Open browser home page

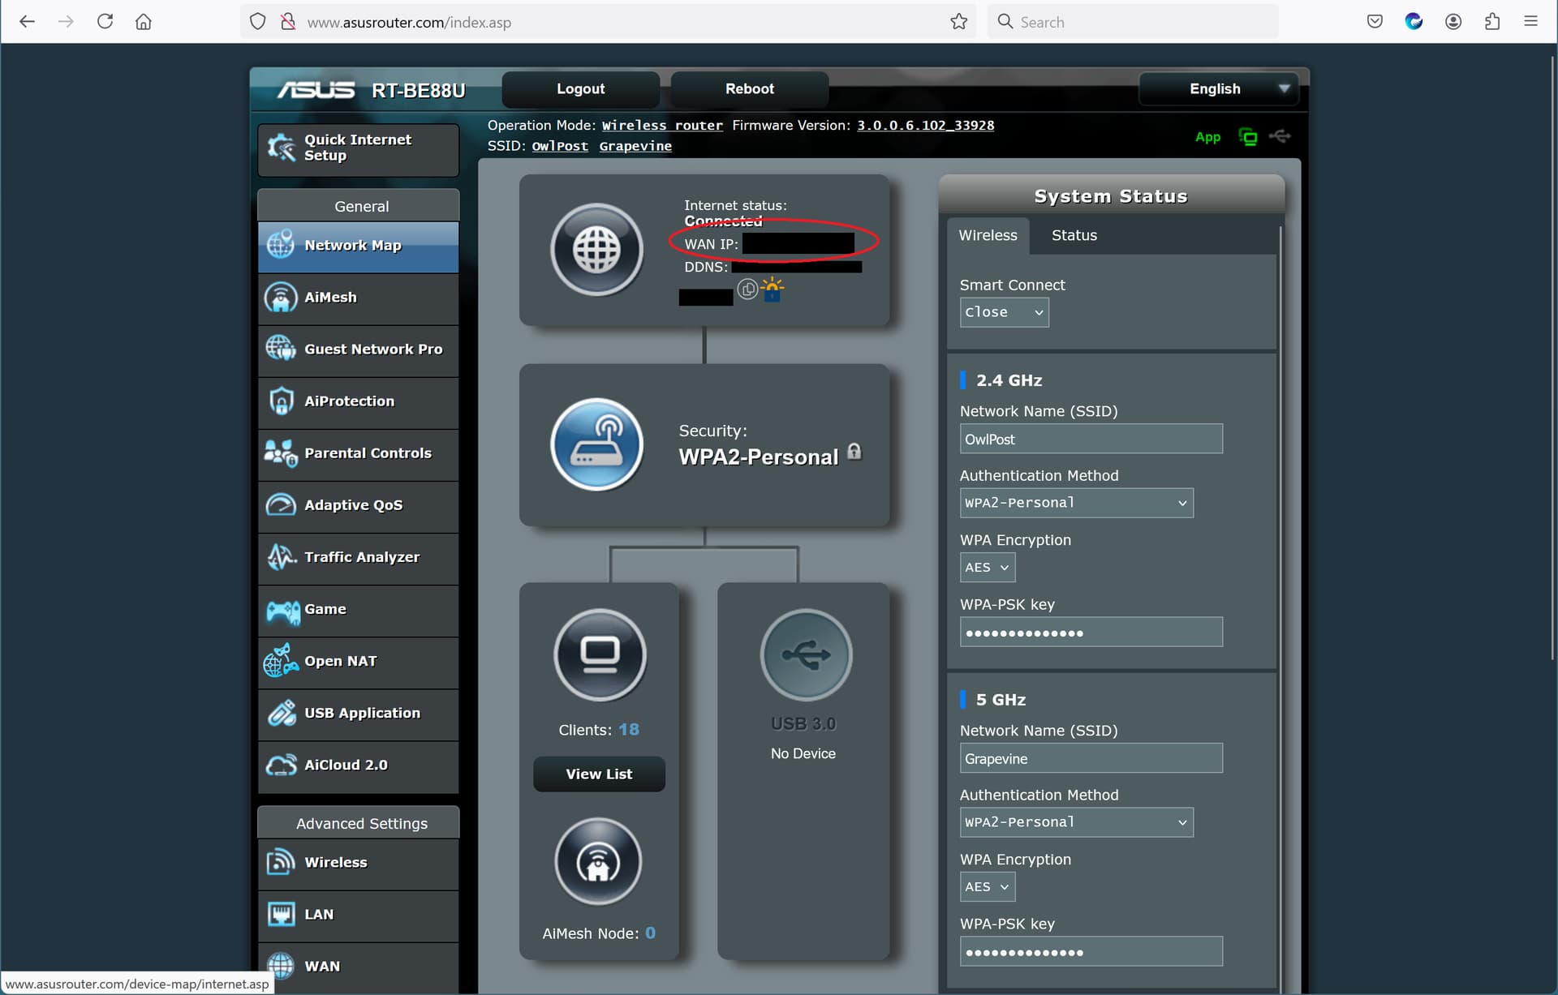point(144,22)
